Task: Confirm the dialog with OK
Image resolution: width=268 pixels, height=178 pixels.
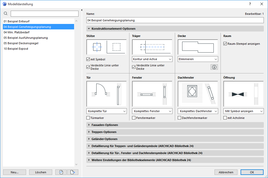Action: (x=251, y=172)
